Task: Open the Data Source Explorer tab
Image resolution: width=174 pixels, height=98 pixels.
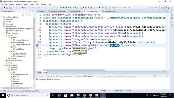Action: (x=64, y=76)
